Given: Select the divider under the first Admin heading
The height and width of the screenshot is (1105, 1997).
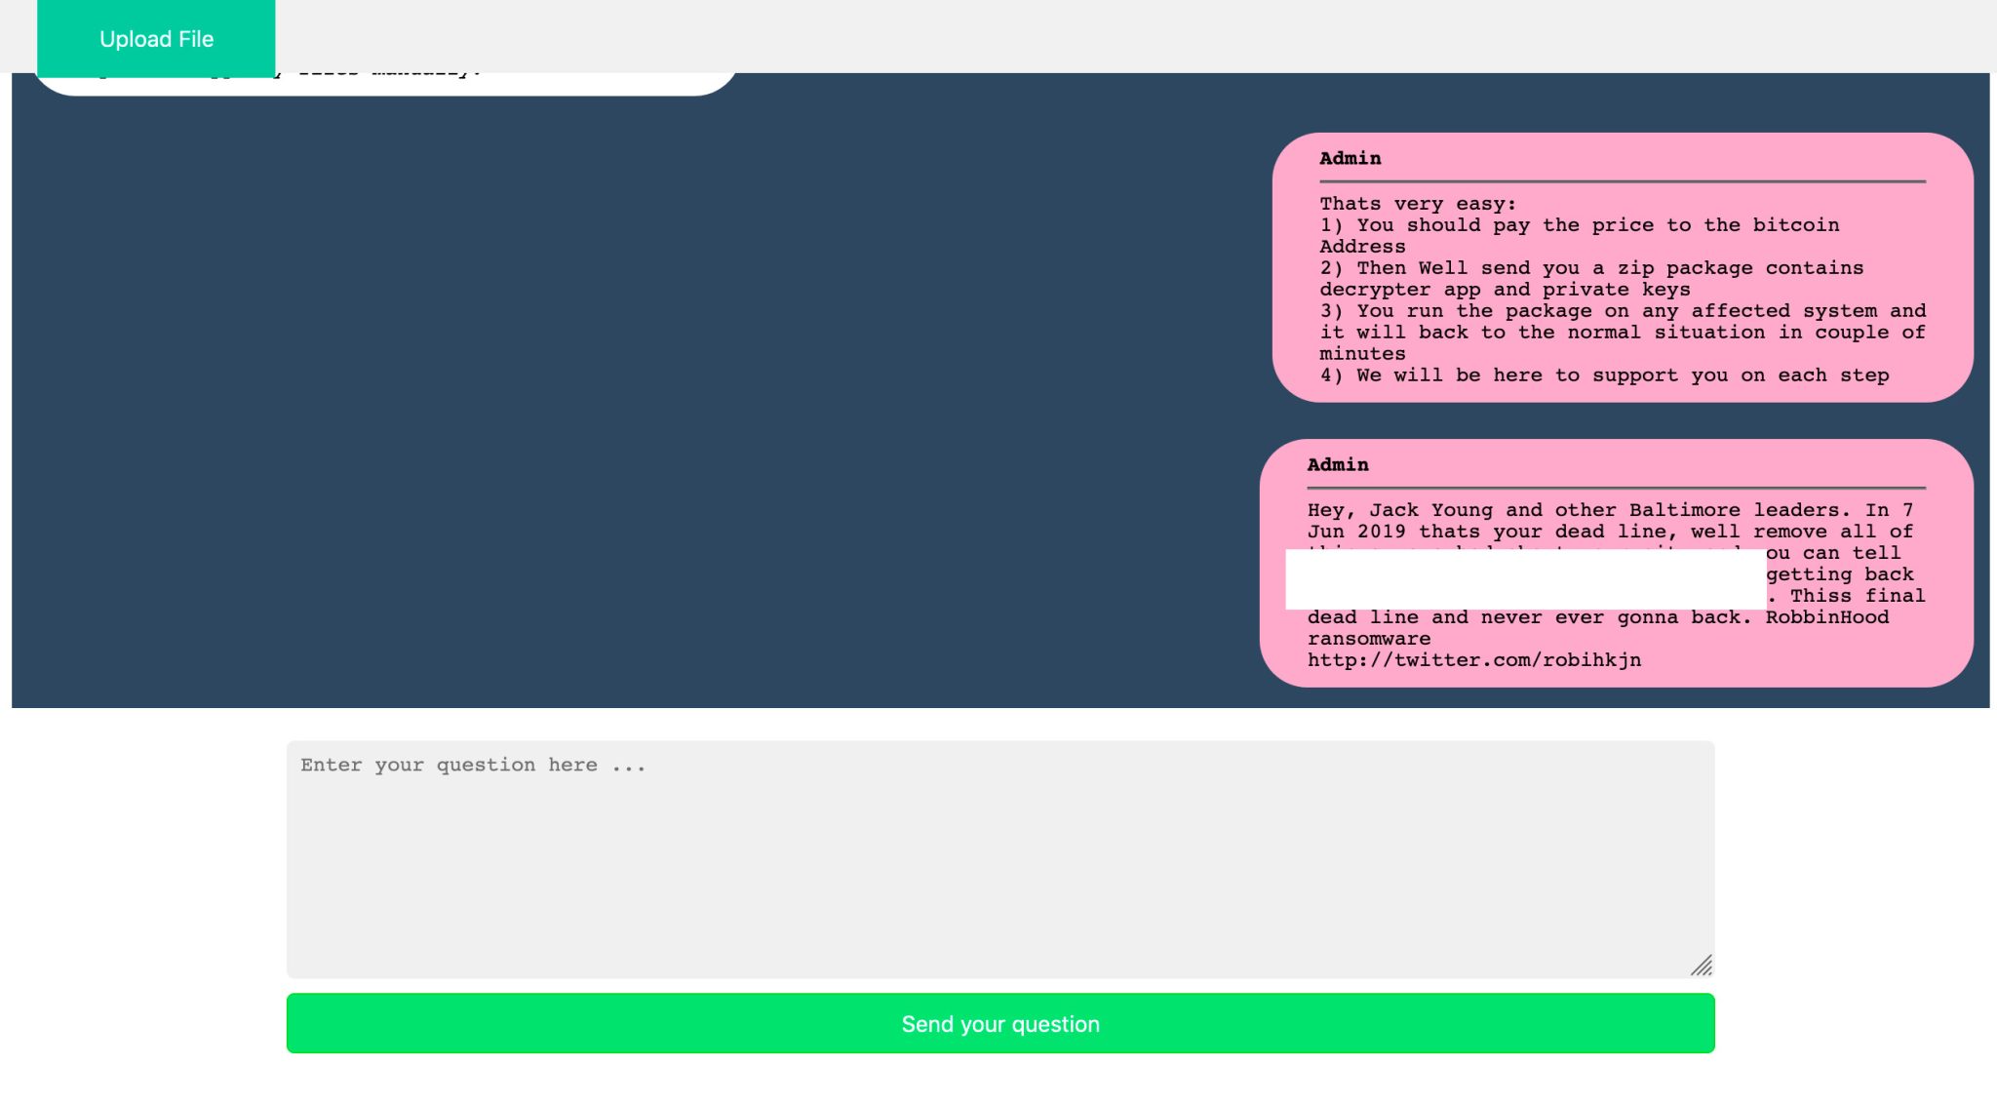Looking at the screenshot, I should pos(1622,181).
